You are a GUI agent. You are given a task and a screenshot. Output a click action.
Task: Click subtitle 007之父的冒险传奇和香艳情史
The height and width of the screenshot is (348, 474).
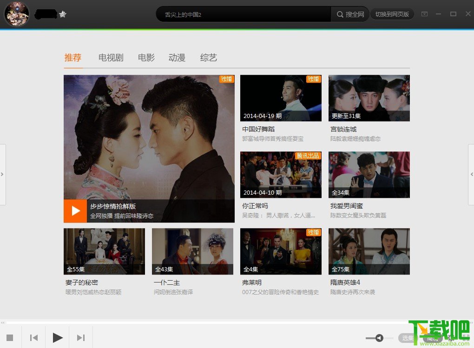tap(280, 292)
